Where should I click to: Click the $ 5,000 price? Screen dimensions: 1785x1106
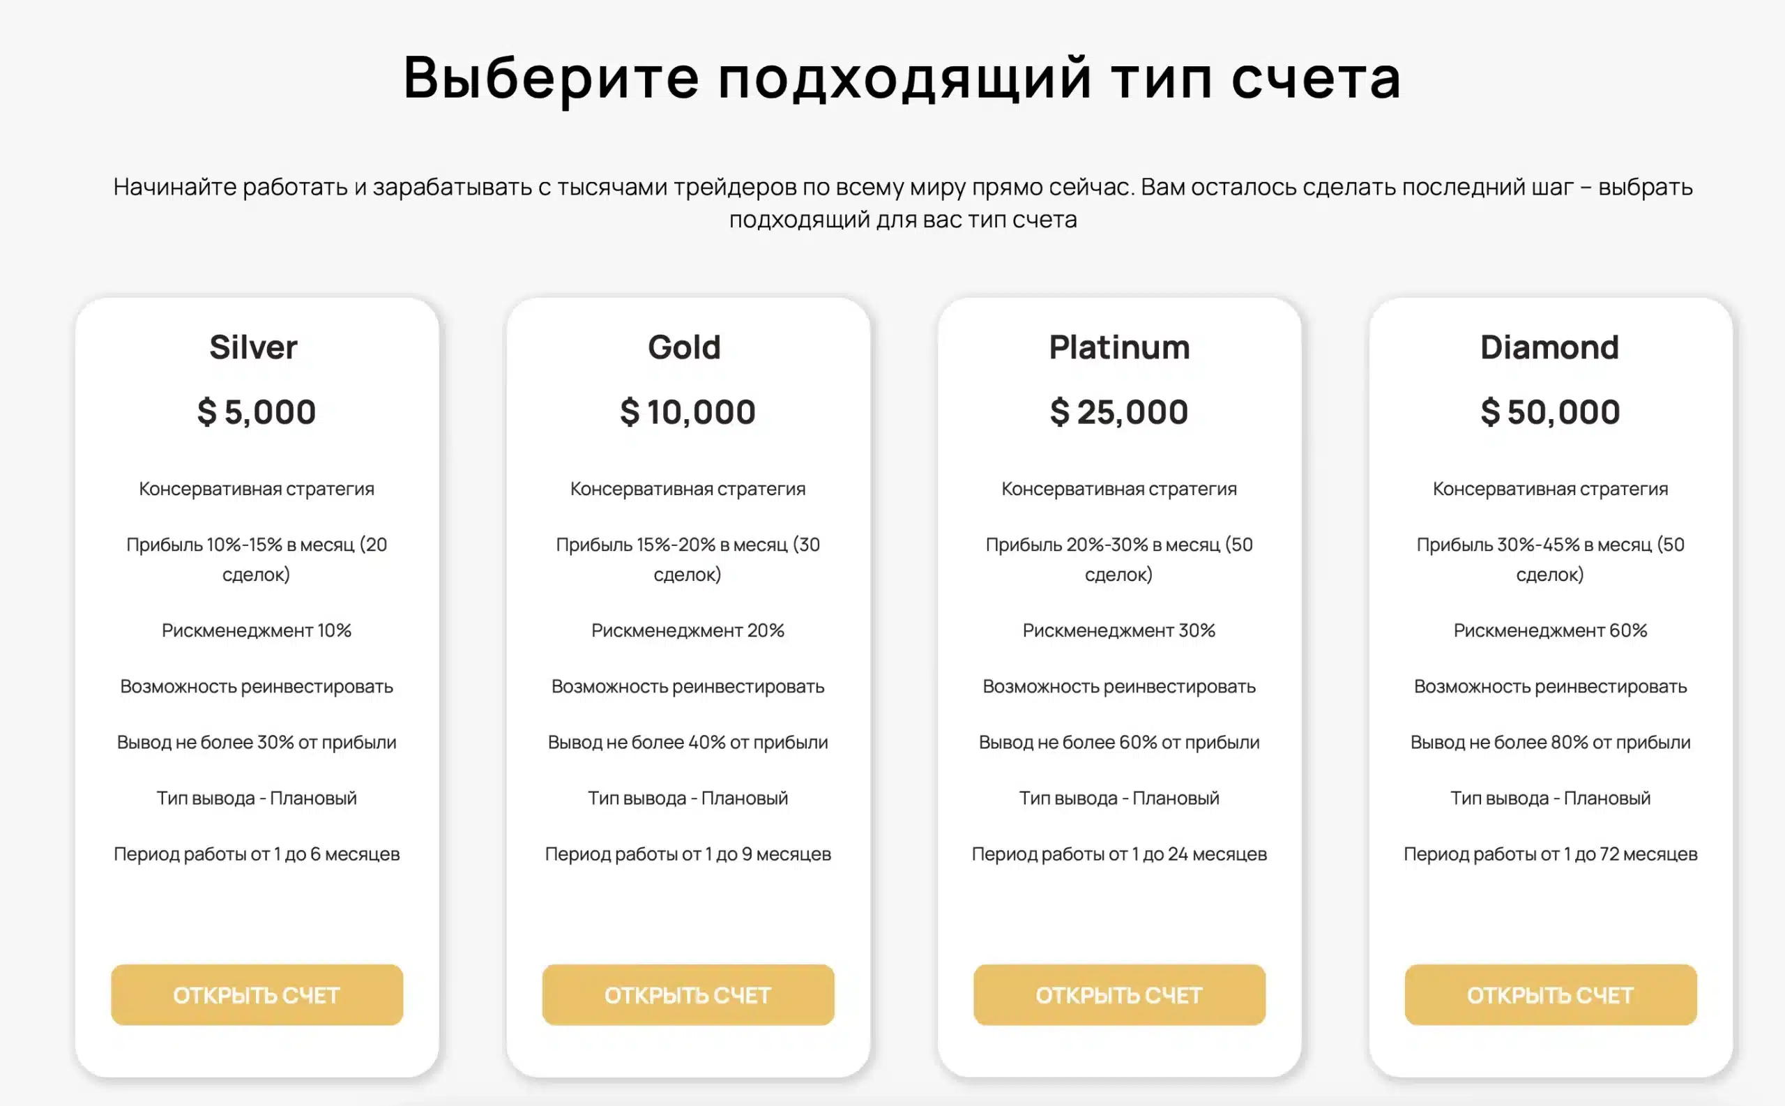pos(257,411)
